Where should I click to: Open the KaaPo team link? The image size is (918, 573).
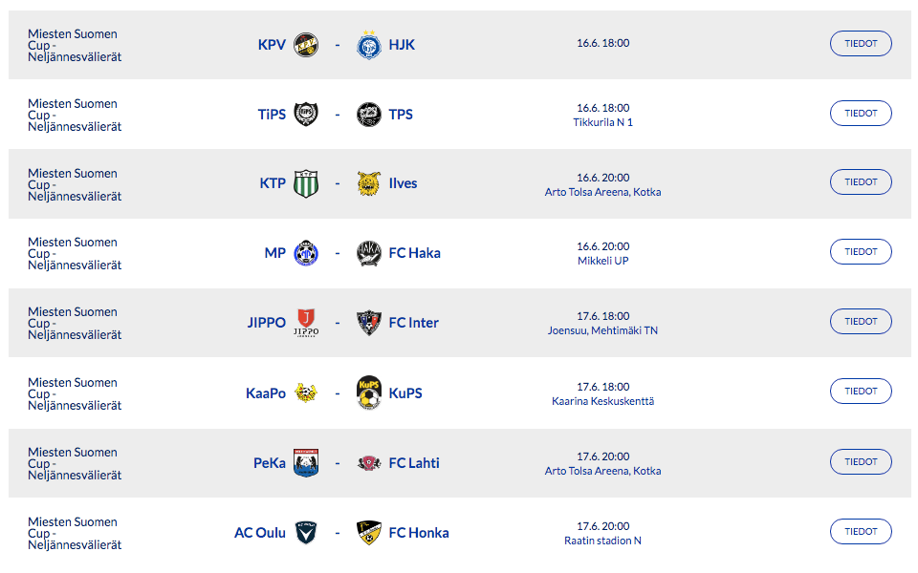(265, 393)
